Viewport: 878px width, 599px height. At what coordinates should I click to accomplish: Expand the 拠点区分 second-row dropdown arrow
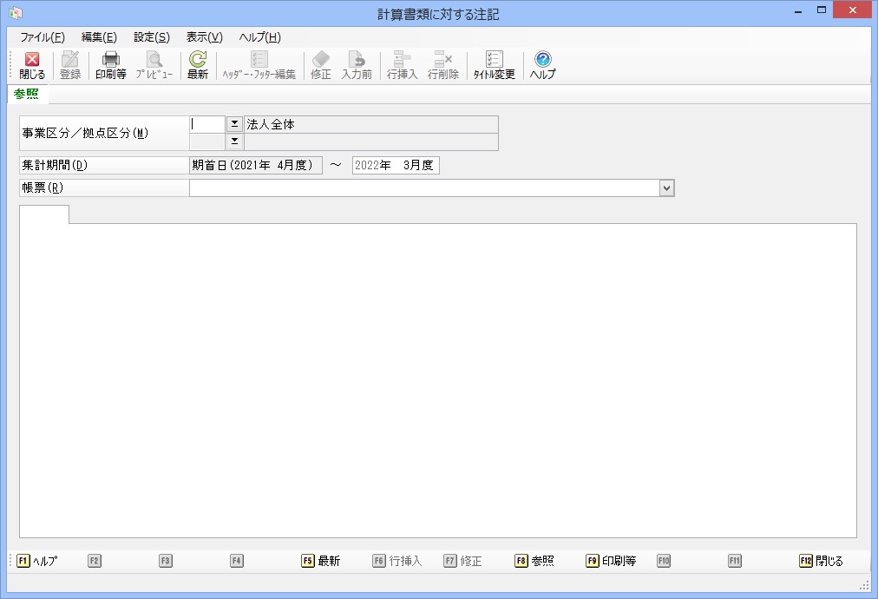click(x=234, y=142)
